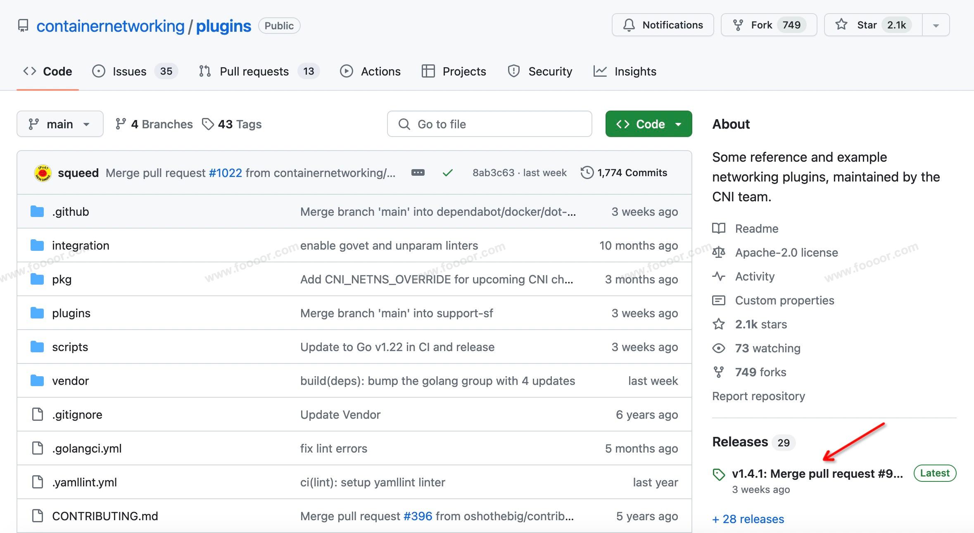The image size is (974, 533).
Task: Click the Fork icon button
Action: pos(738,25)
